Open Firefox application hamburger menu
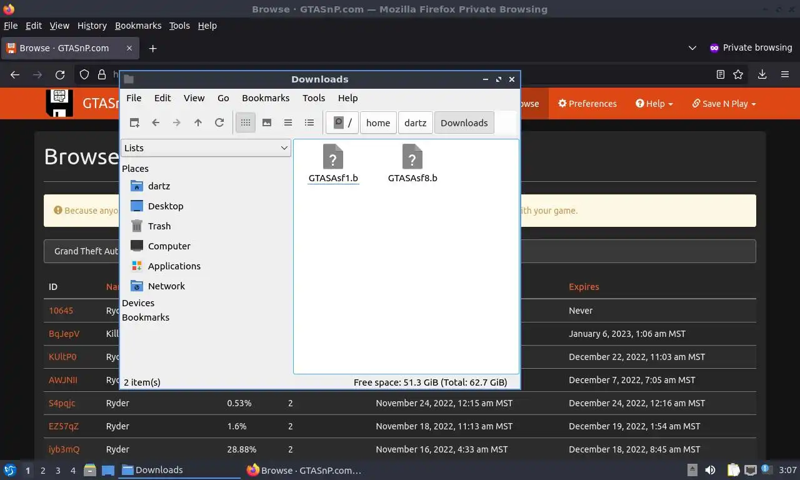The width and height of the screenshot is (800, 480). 785,74
